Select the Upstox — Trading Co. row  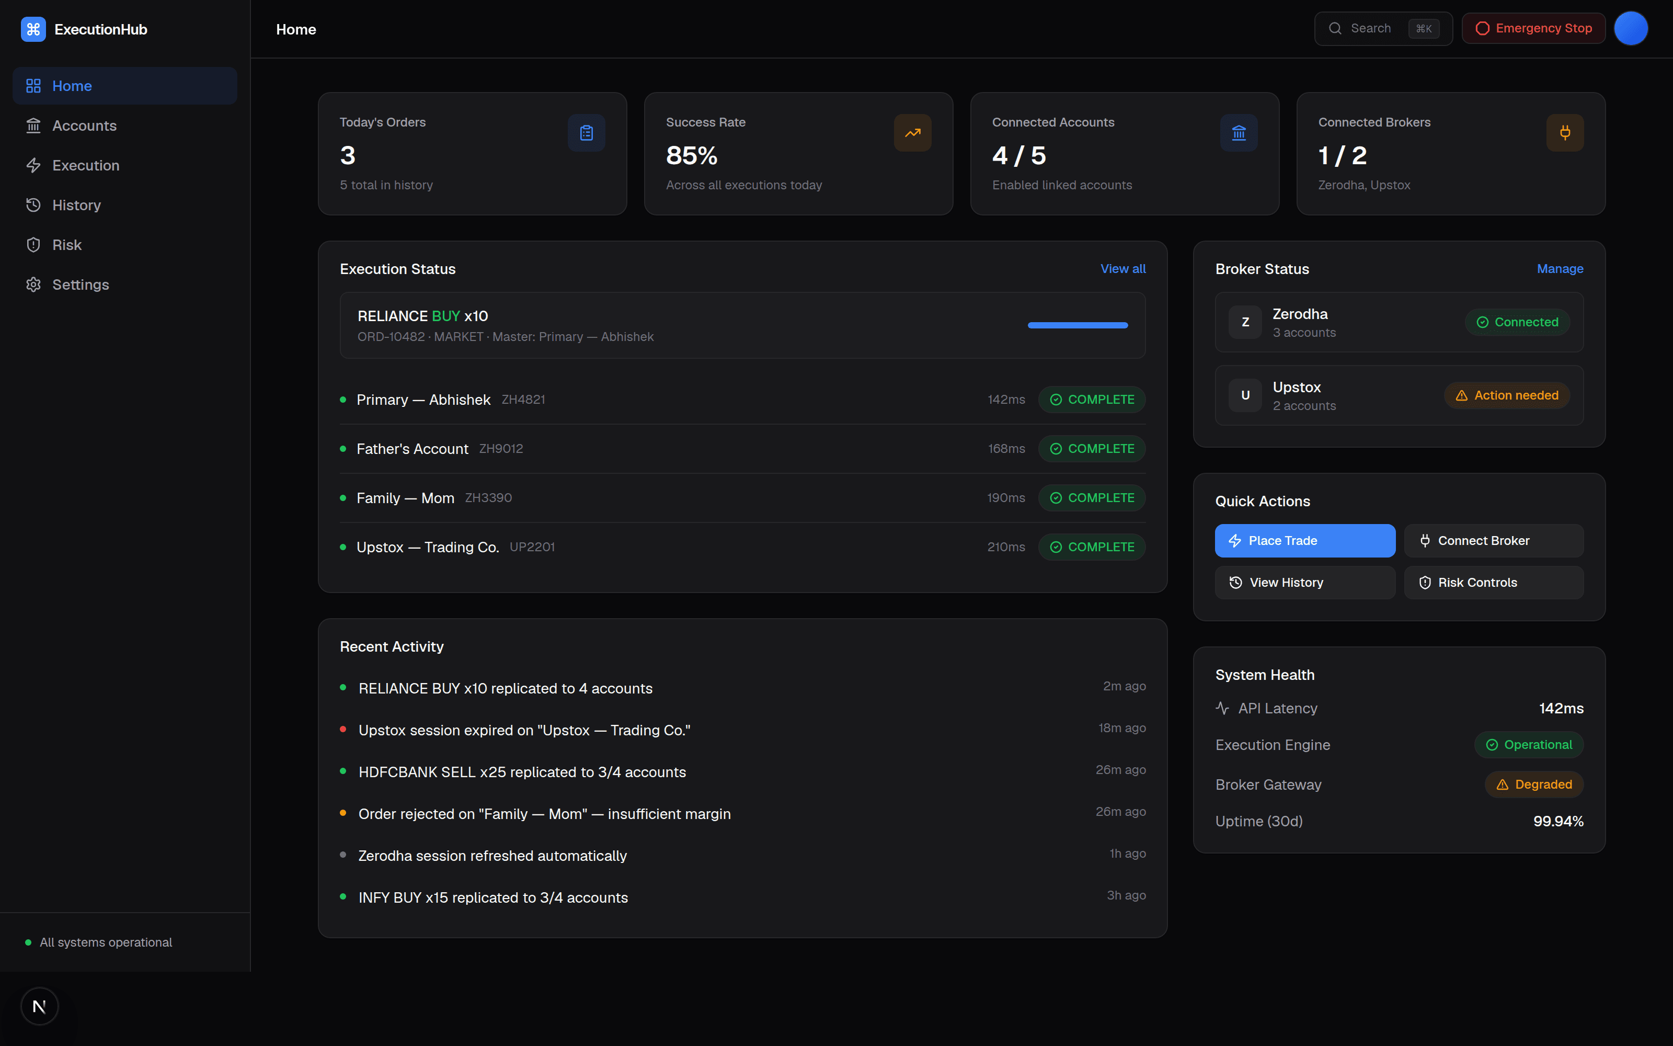742,547
